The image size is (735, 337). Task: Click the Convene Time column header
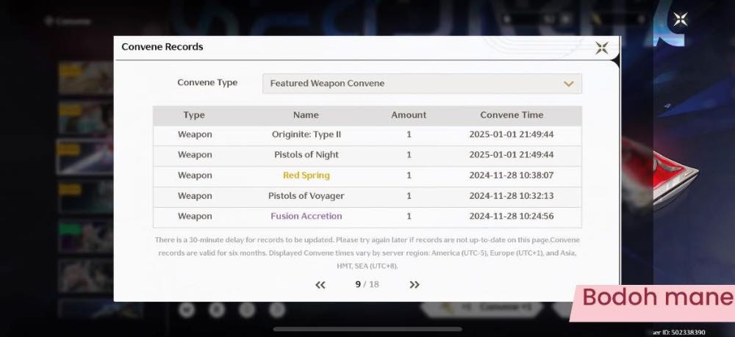(512, 115)
